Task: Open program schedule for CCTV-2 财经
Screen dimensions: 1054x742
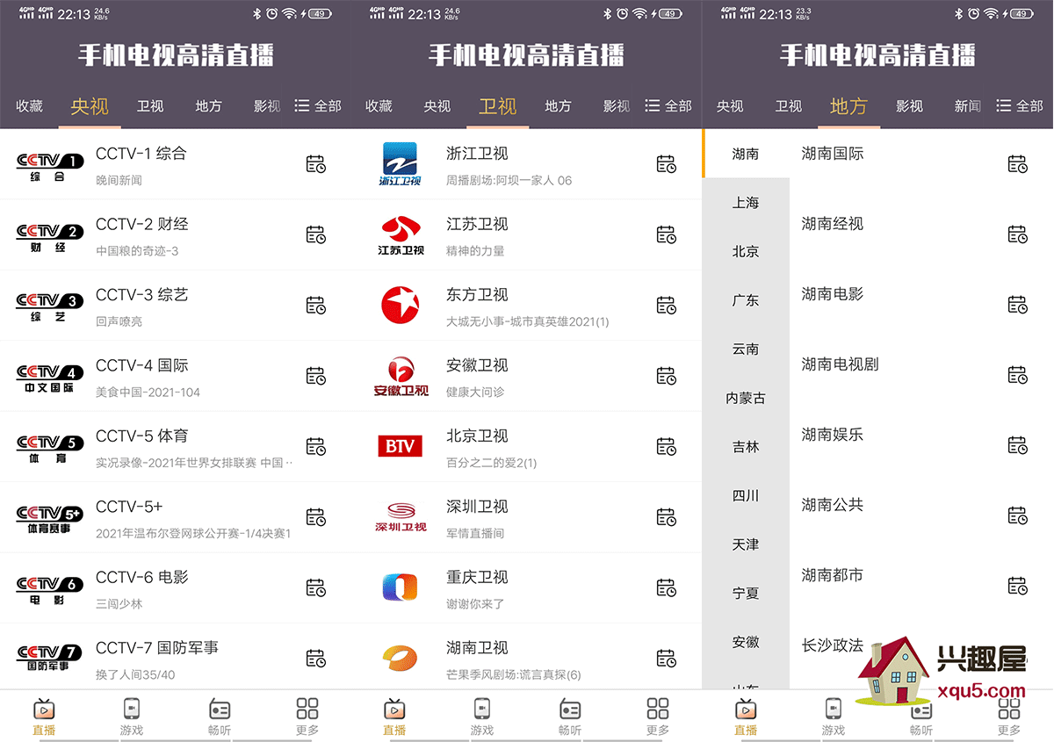Action: point(315,234)
